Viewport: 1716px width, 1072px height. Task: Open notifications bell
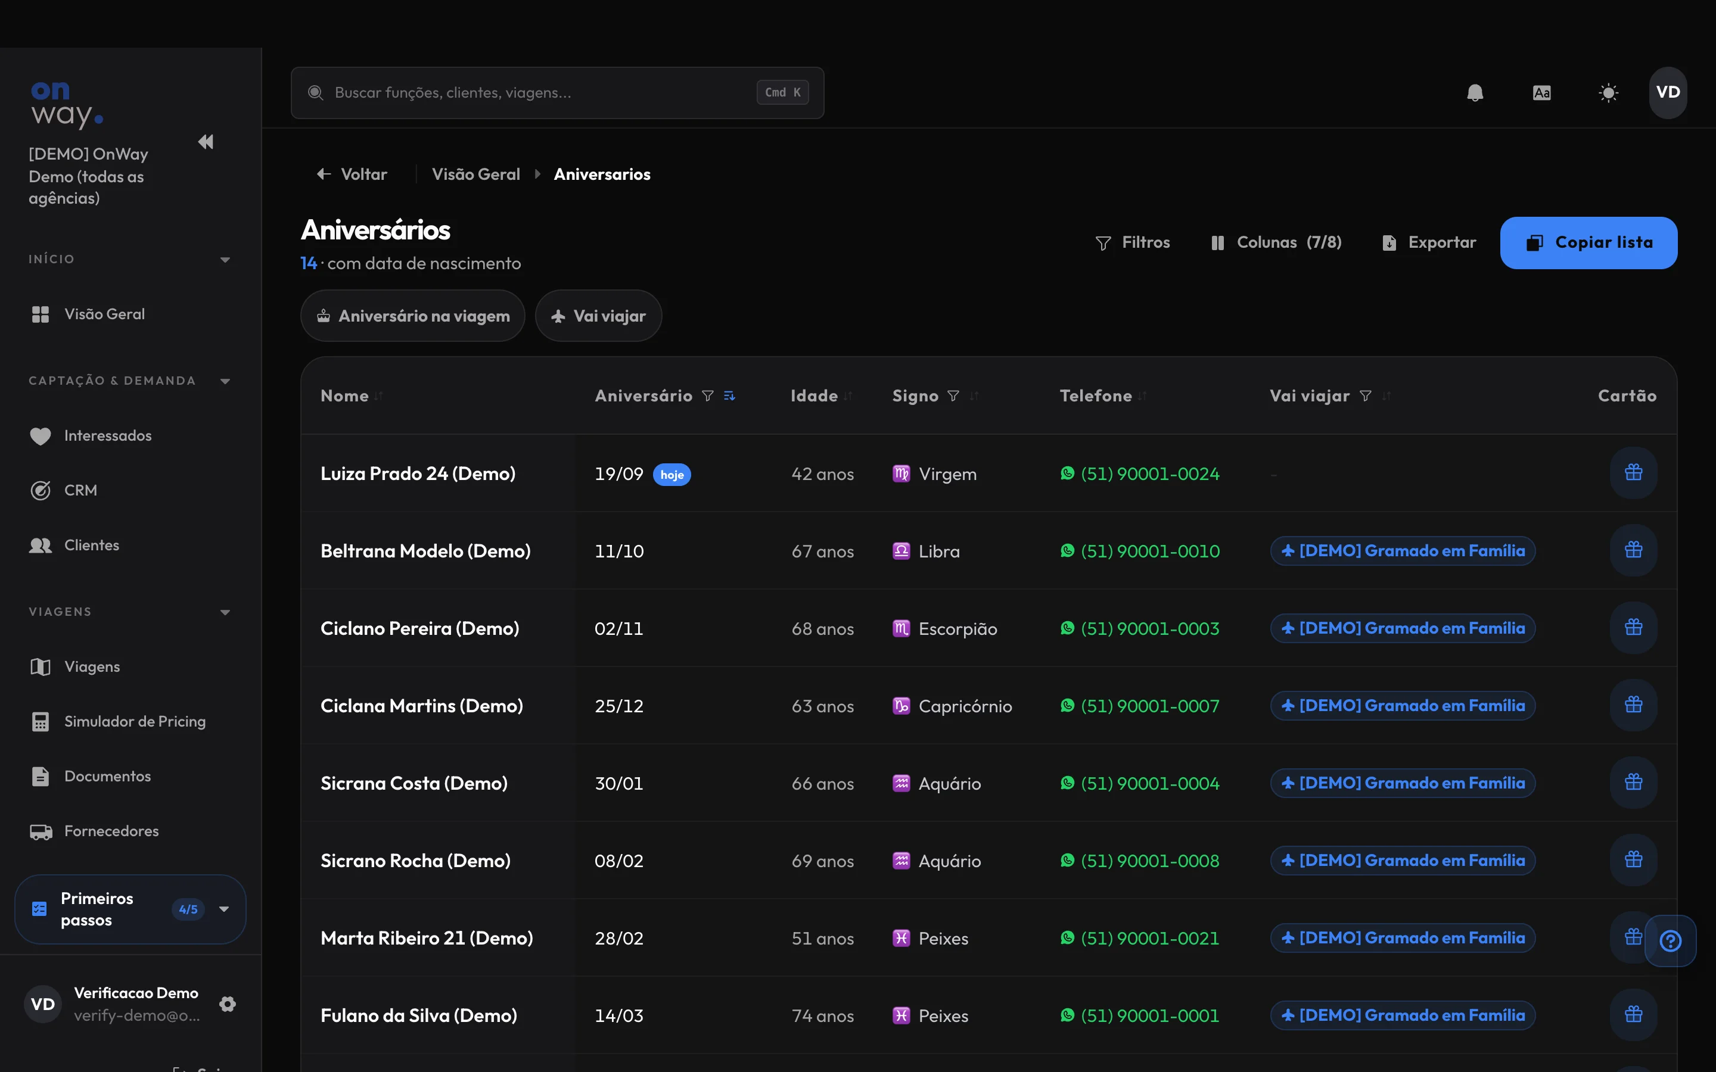pos(1475,93)
